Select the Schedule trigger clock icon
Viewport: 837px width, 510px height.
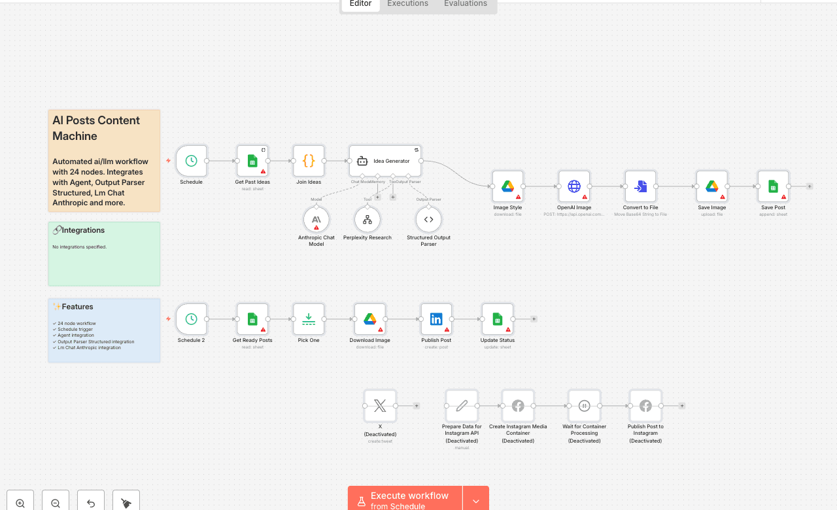point(191,161)
